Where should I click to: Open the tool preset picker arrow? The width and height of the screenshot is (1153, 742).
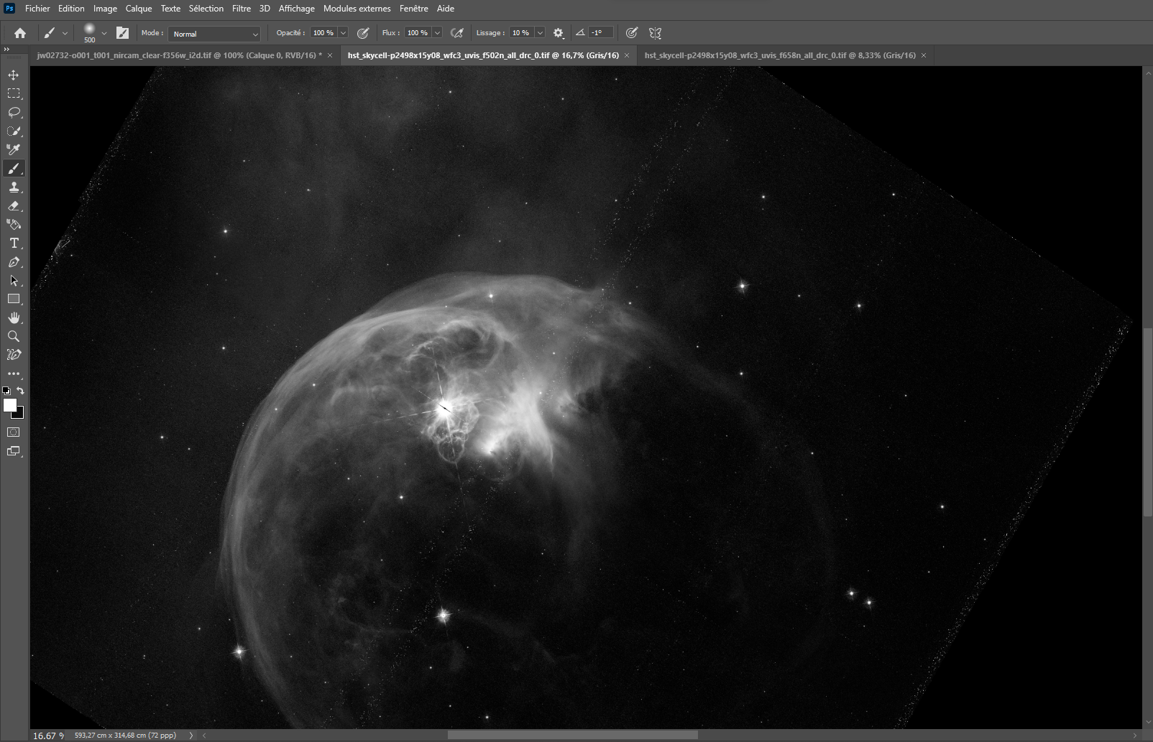pyautogui.click(x=65, y=33)
